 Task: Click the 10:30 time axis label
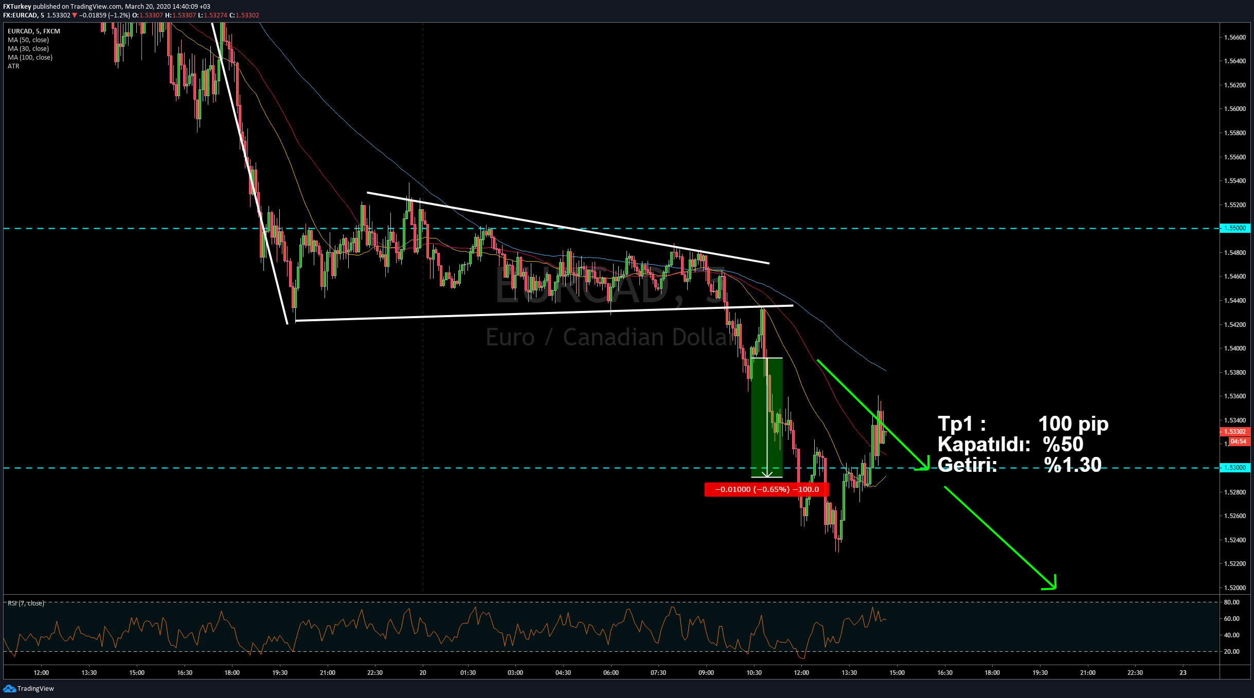[754, 673]
